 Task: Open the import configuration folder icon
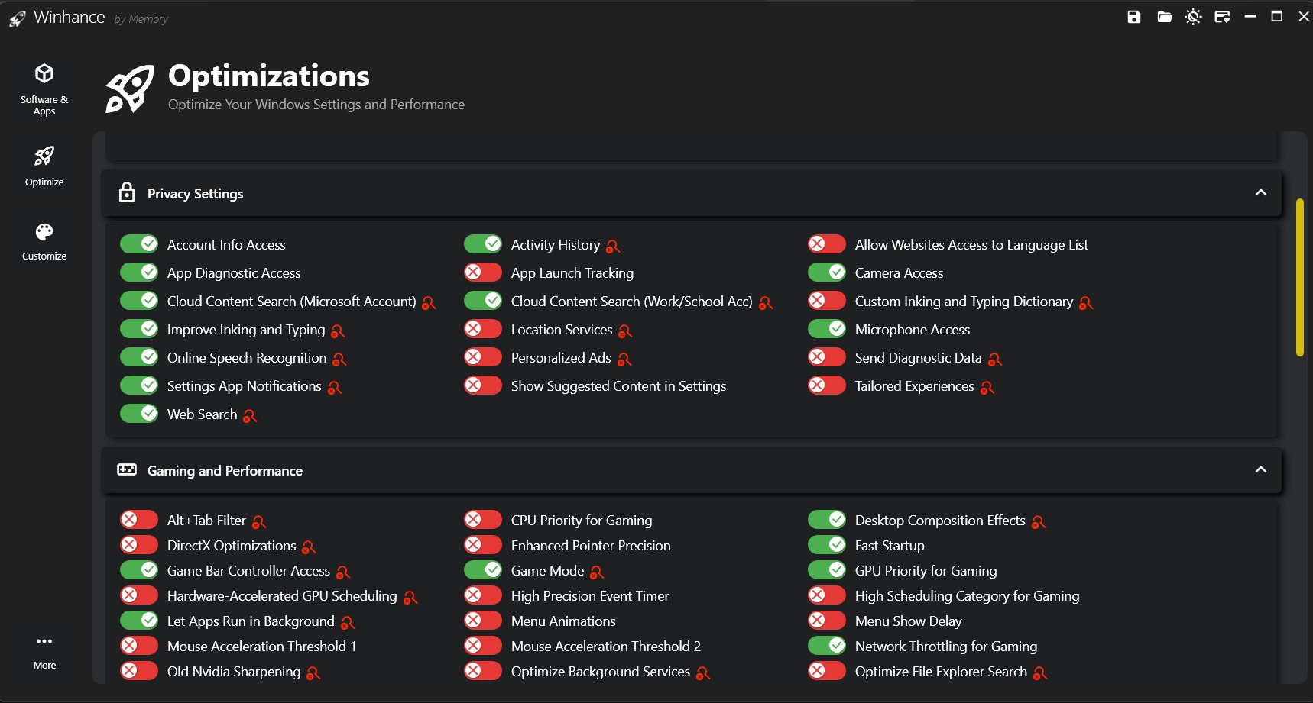point(1164,17)
